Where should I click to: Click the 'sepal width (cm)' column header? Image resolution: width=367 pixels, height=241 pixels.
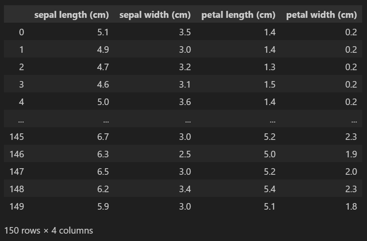point(155,15)
